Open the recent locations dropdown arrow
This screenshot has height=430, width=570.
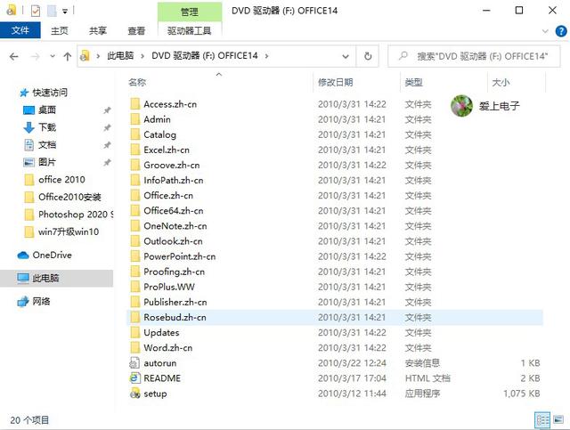point(53,56)
